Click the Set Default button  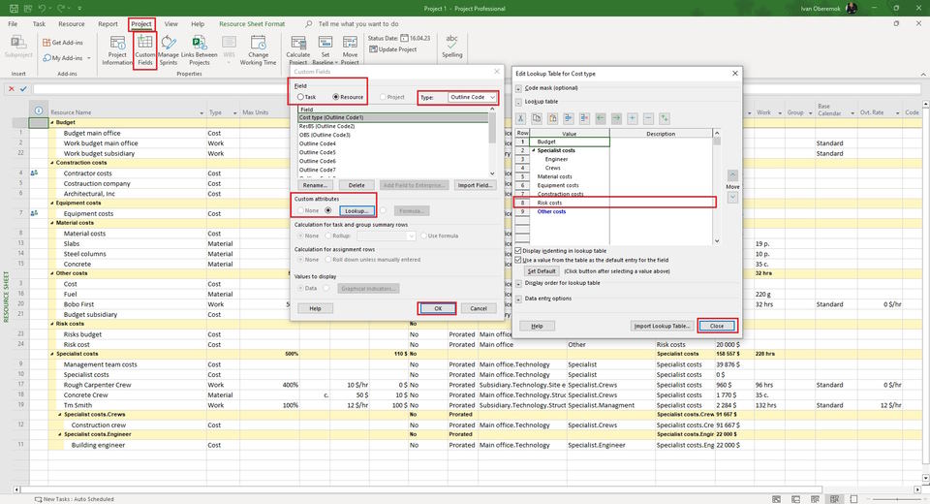542,271
